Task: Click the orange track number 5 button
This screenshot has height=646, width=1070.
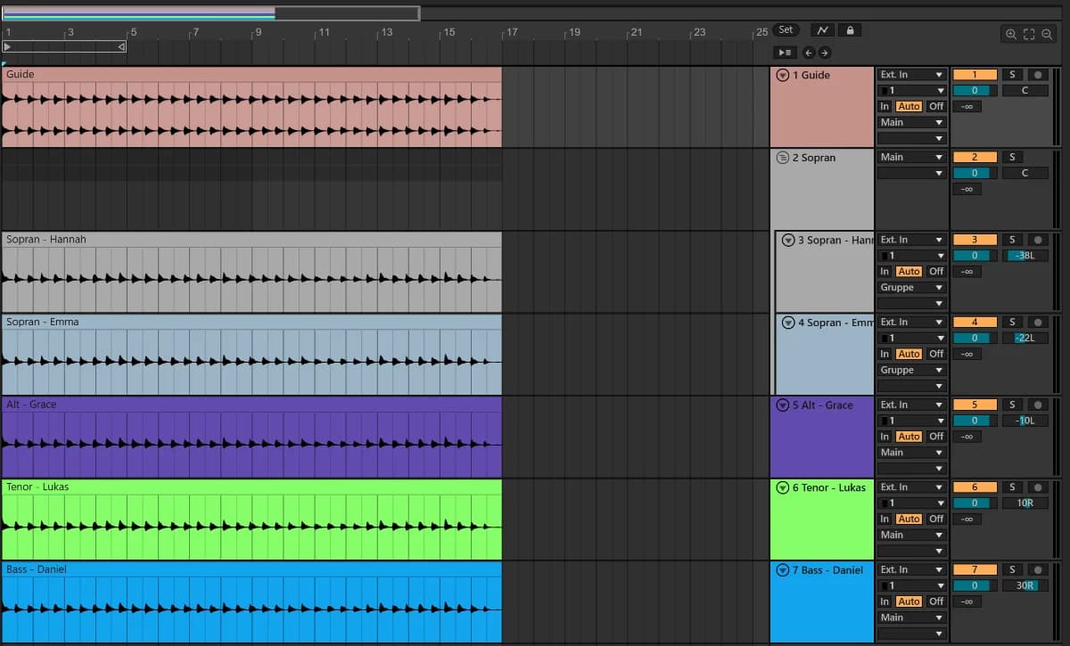Action: (x=975, y=405)
